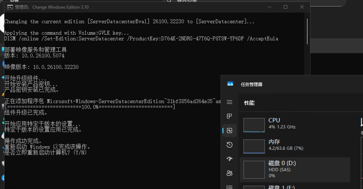Screen dimensions: 363x189
Task: Click 操作成功完成 status line
Action: click(23, 141)
